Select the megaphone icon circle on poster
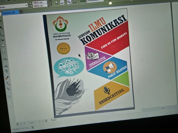178x133 pixels. pos(110,68)
